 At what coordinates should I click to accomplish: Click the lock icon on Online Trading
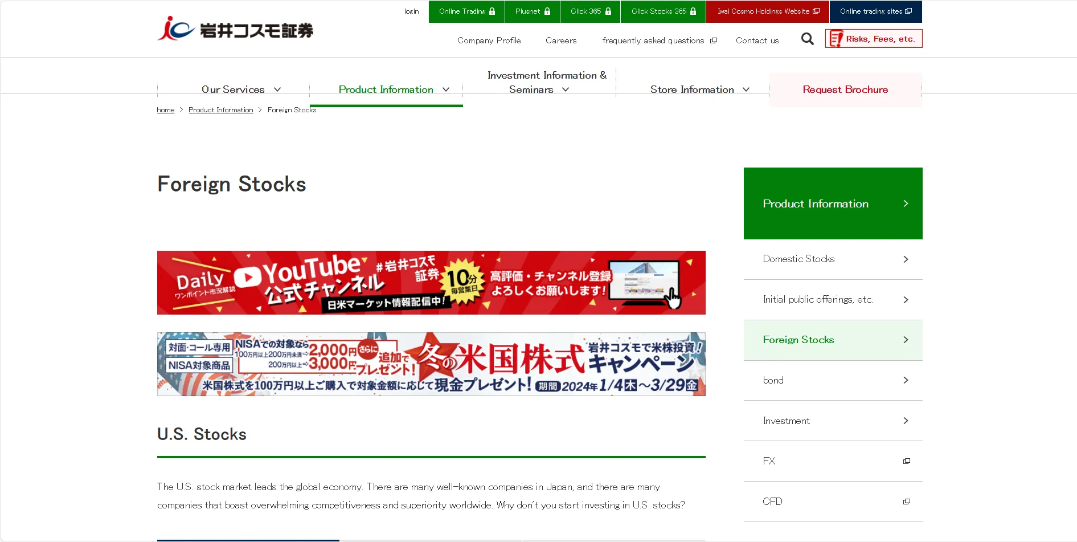492,11
